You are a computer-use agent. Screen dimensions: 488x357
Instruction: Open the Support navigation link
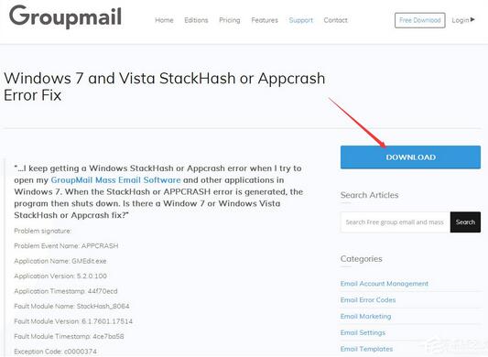[x=300, y=20]
